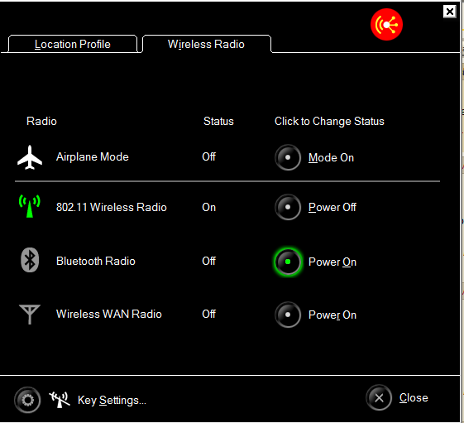Click the Bluetooth Radio label
464x423 pixels.
click(x=96, y=261)
